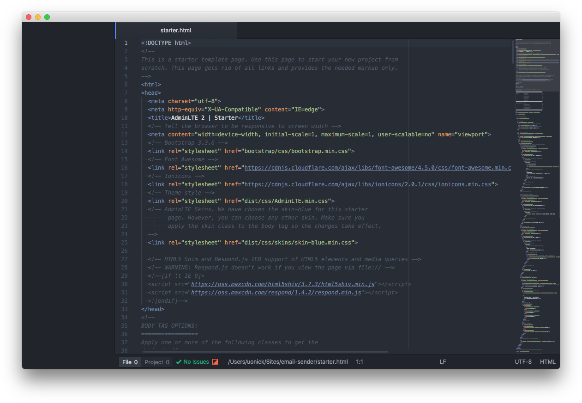Image resolution: width=582 pixels, height=403 pixels.
Task: Click the [if lt IE 9] conditional comment
Action: click(176, 276)
